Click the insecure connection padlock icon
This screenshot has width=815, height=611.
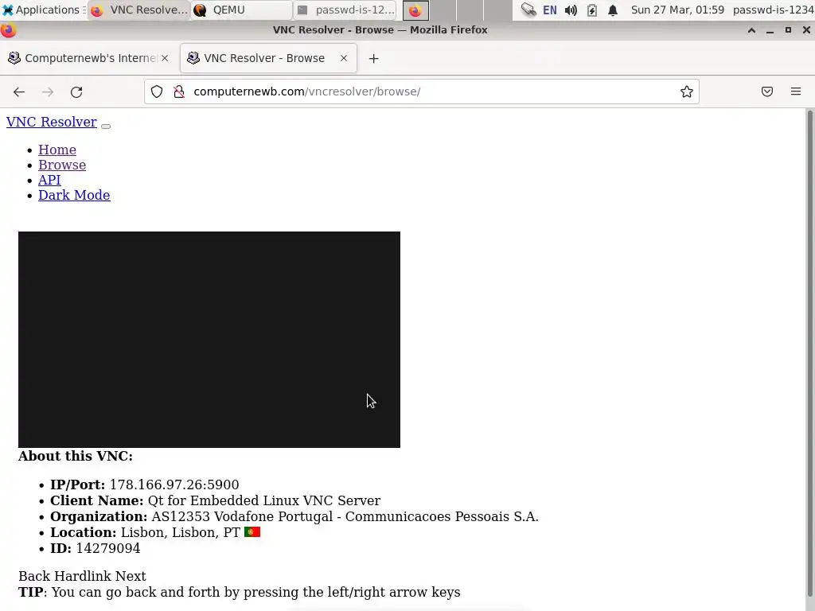179,91
